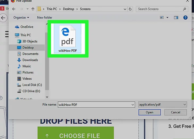The height and width of the screenshot is (139, 194).
Task: Select Local Disk (C:) drive
Action: [x=32, y=85]
